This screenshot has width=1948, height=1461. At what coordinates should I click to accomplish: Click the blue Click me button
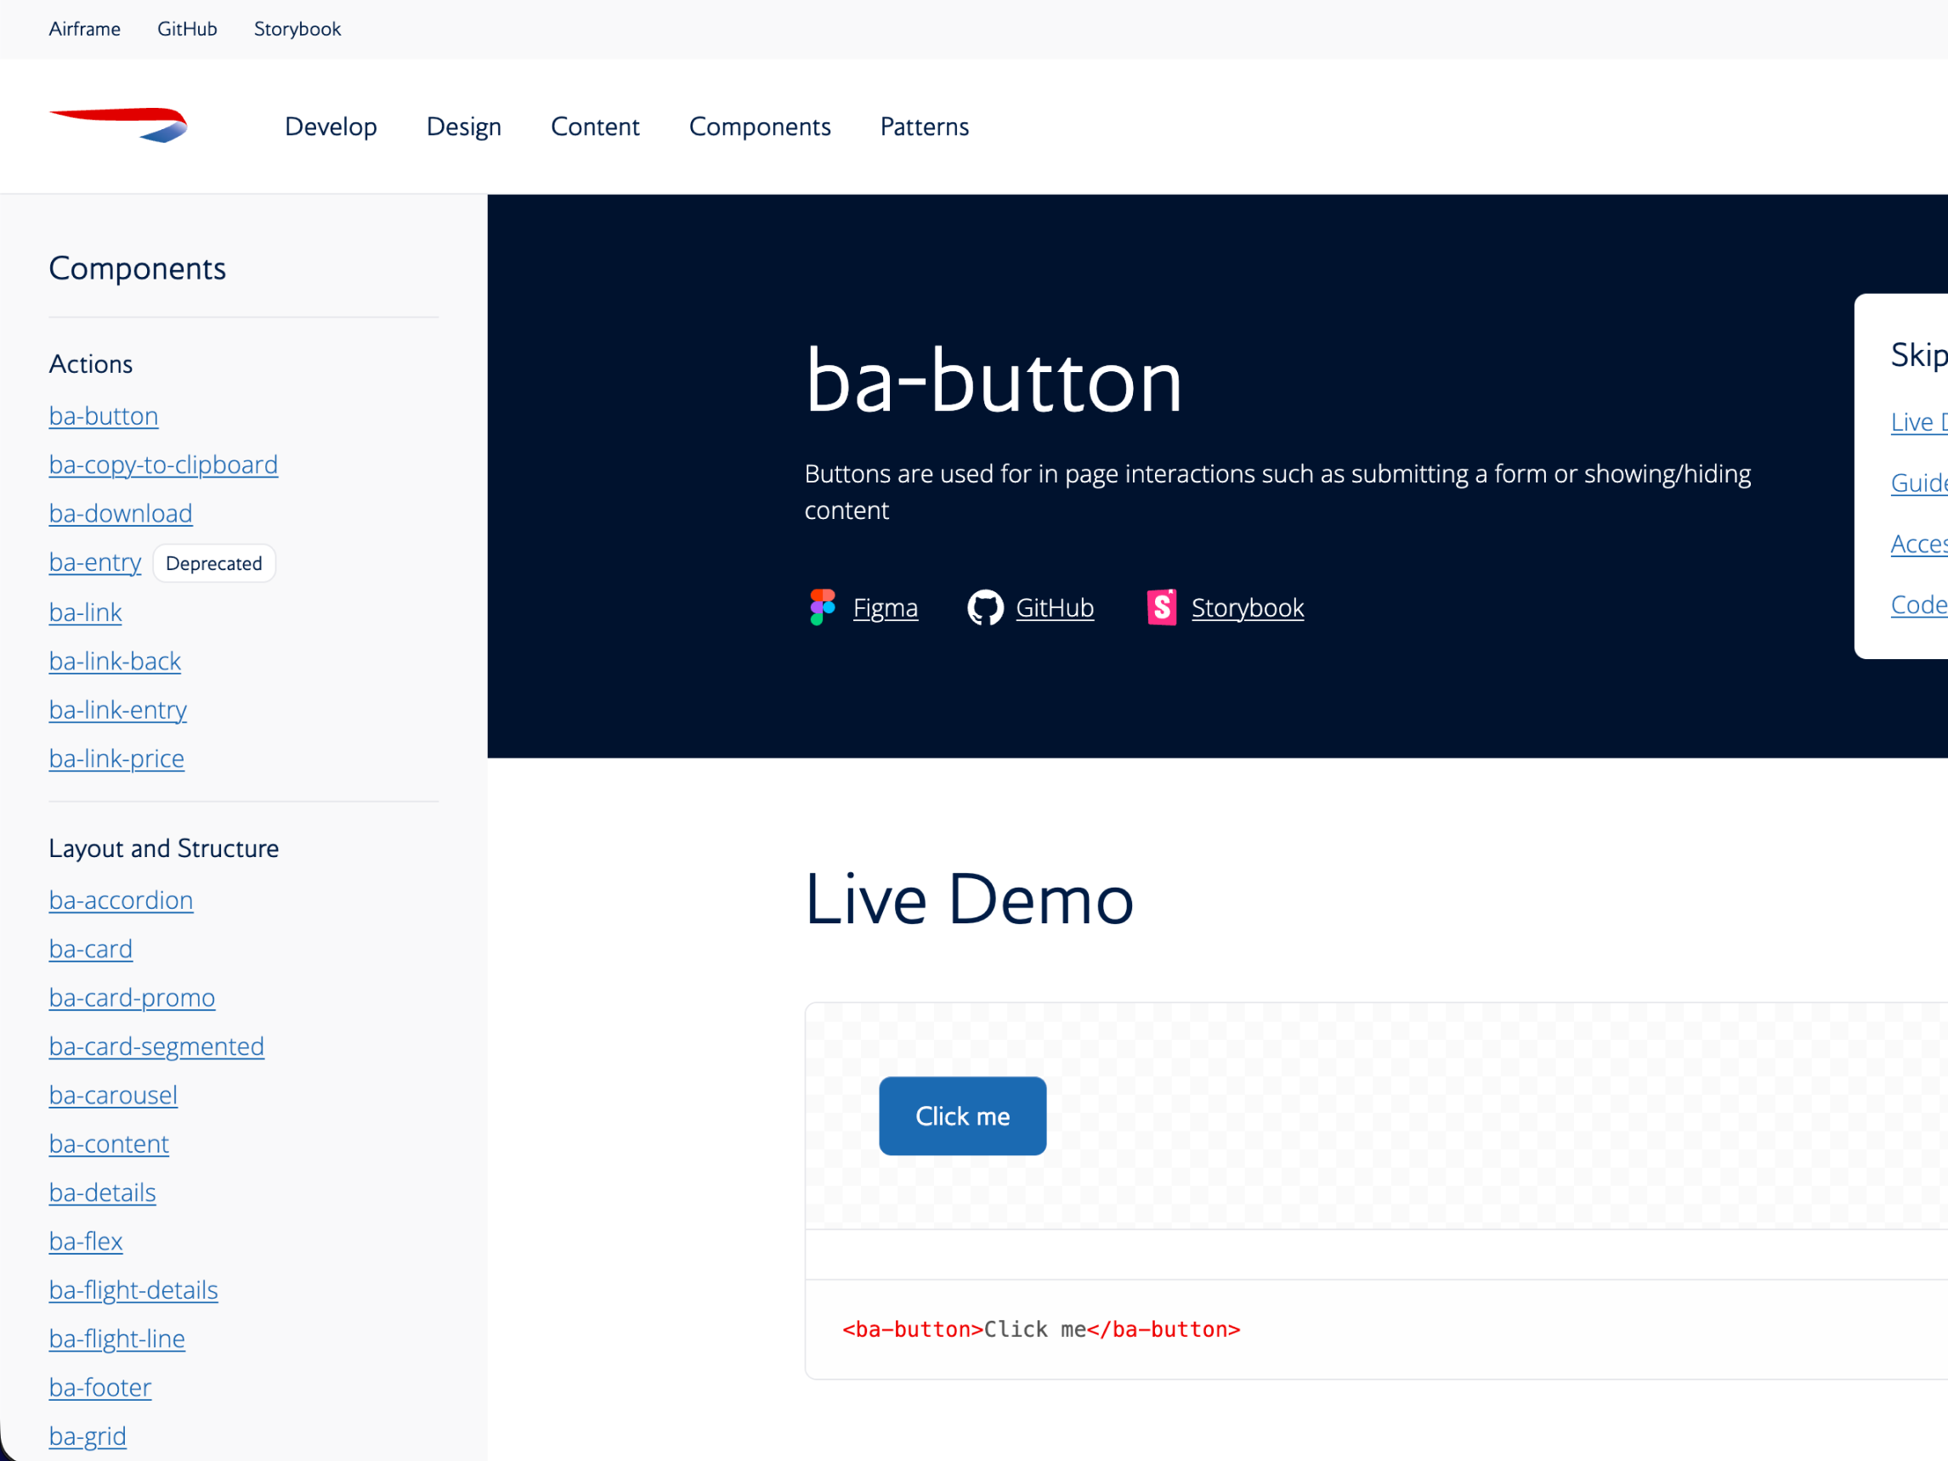click(x=963, y=1116)
